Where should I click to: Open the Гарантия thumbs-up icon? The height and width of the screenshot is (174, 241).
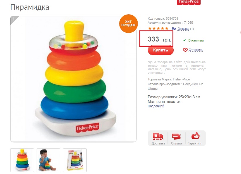click(195, 136)
